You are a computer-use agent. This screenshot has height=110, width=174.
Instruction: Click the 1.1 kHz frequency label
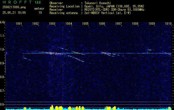pos(2,36)
